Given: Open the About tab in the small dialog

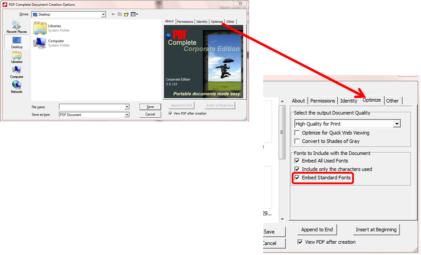Looking at the screenshot, I should (170, 21).
